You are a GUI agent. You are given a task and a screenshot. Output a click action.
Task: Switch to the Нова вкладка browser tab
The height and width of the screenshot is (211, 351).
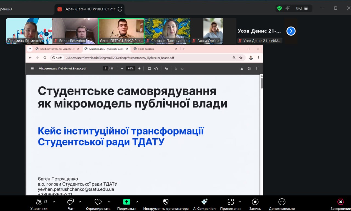click(154, 49)
